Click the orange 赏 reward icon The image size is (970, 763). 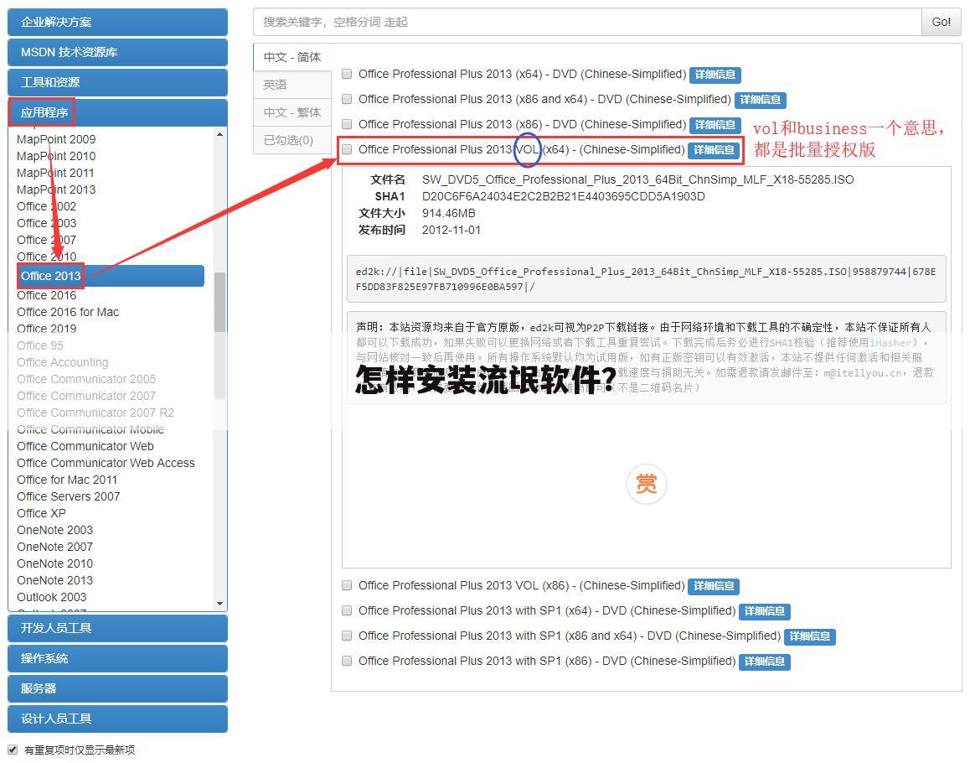(647, 484)
